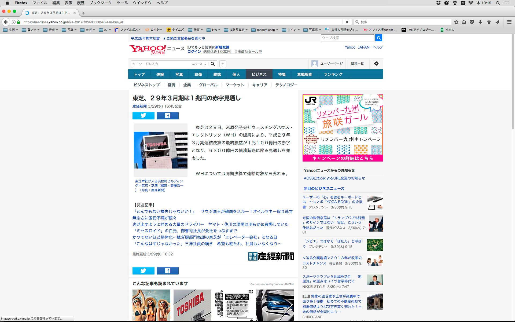Open the Firefox hamburger menu

click(x=509, y=22)
